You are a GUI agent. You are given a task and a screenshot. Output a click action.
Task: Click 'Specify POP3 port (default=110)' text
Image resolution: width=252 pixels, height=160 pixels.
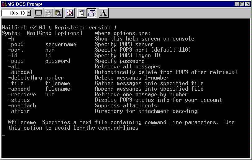point(143,50)
